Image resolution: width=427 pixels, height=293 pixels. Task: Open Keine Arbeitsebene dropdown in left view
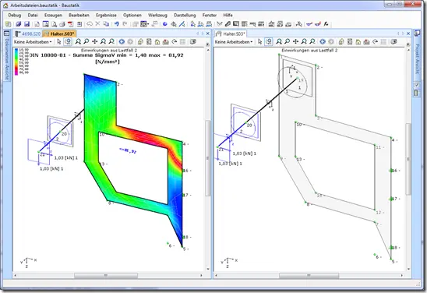tap(33, 42)
